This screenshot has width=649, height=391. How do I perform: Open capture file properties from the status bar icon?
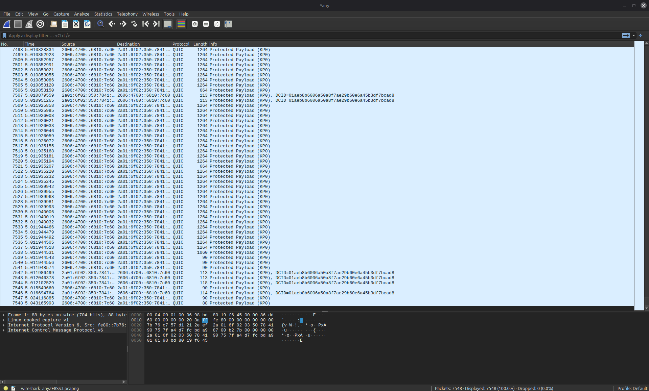pos(14,388)
